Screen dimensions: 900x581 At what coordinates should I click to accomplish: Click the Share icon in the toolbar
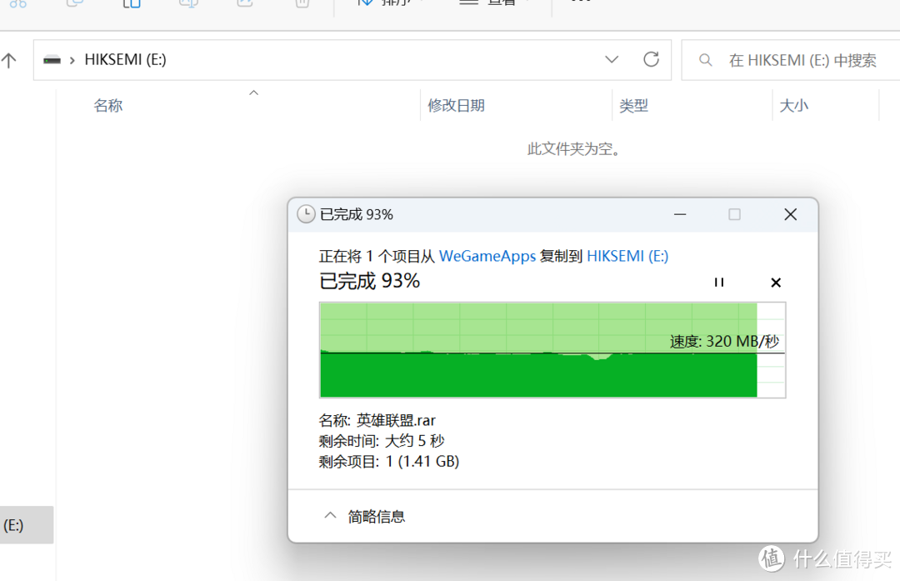(243, 4)
